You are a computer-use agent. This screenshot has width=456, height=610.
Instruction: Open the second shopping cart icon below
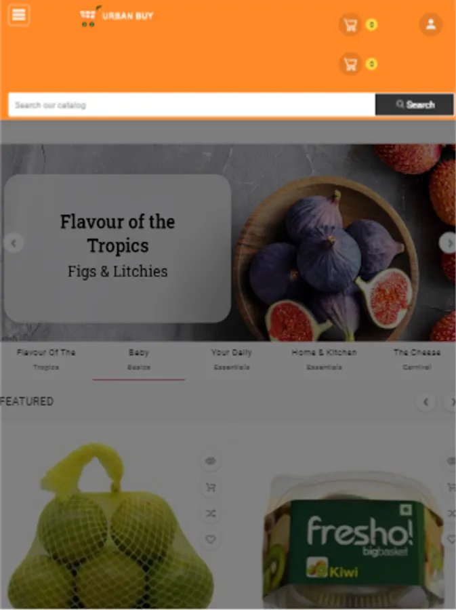pos(350,64)
